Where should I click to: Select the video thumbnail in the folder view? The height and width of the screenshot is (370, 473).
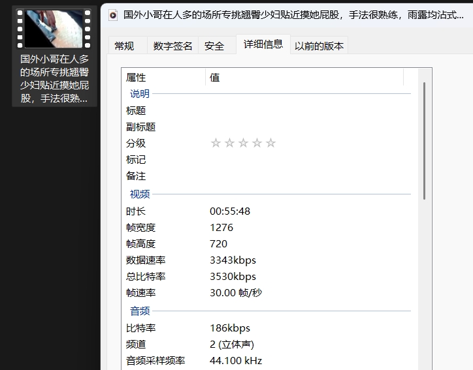point(54,29)
